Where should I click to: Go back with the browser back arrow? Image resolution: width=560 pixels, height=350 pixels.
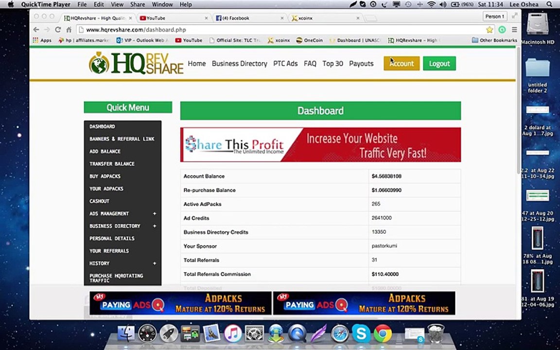(36, 30)
